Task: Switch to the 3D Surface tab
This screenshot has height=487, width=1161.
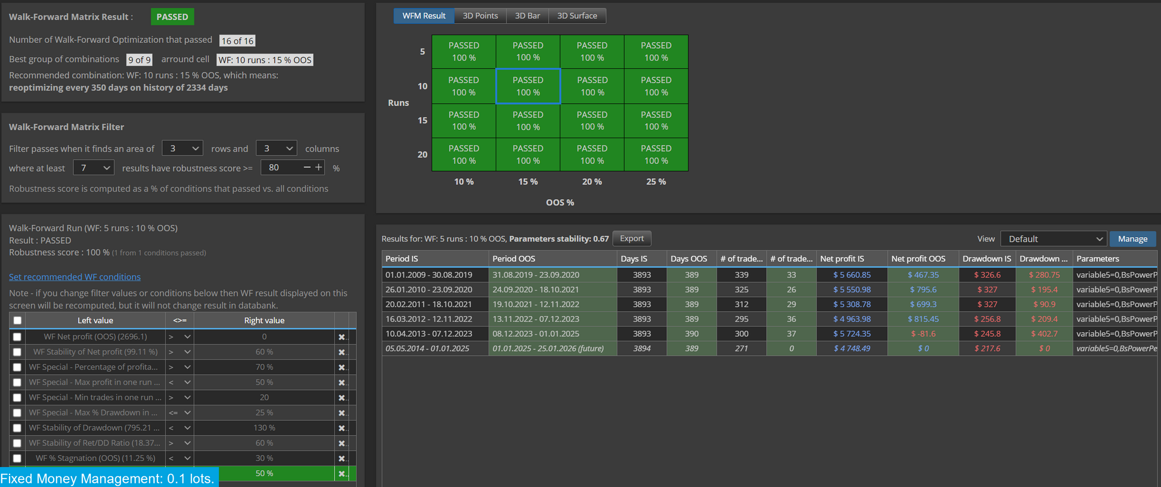Action: tap(577, 15)
